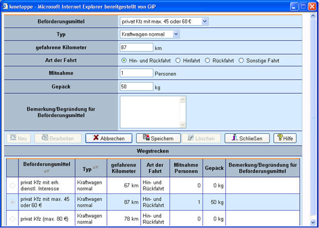This screenshot has height=228, width=319.
Task: Select the 87 km row radio button
Action: click(13, 202)
